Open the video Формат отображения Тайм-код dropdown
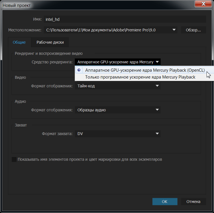The image size is (214, 213). pos(117,86)
